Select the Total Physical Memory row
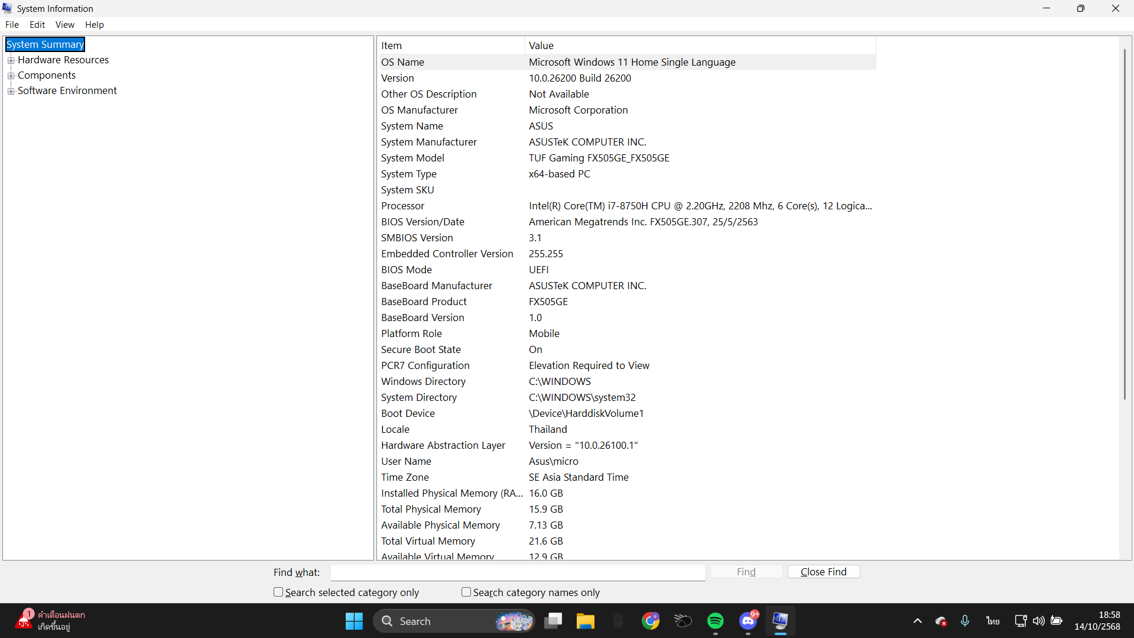 click(x=626, y=509)
